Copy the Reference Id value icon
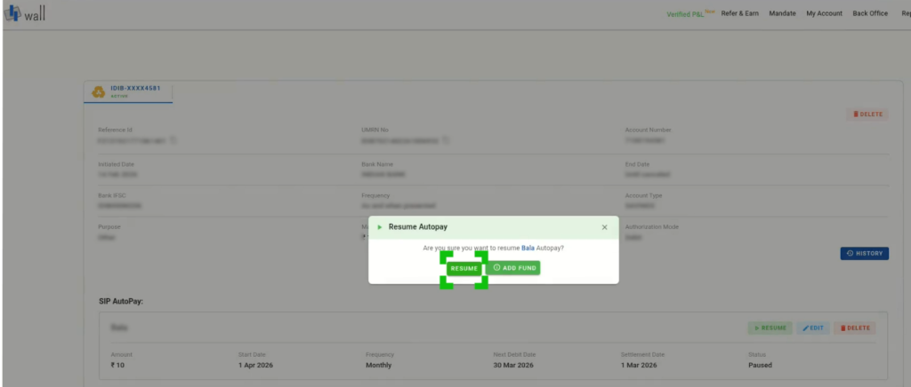The width and height of the screenshot is (911, 387). pos(173,140)
